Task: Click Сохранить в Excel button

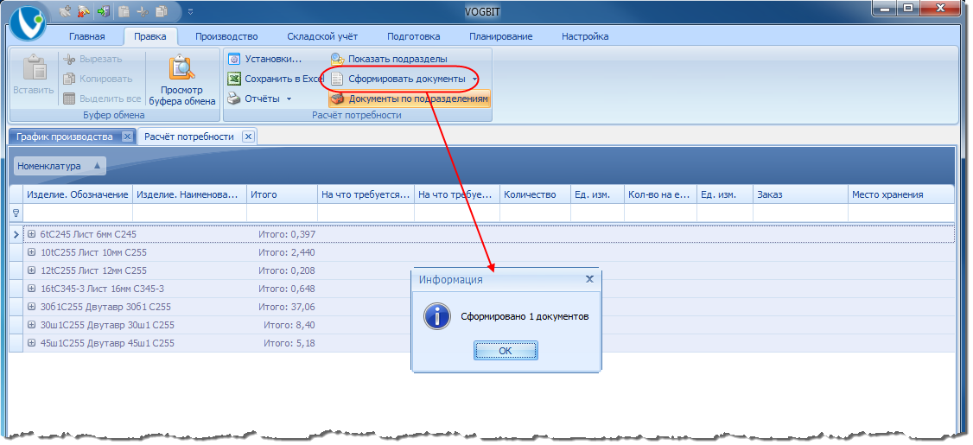Action: 277,79
